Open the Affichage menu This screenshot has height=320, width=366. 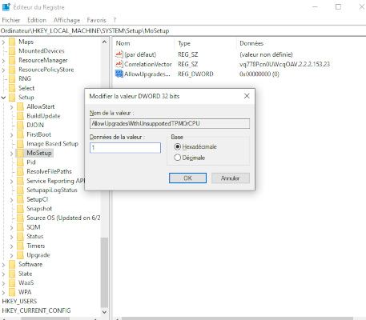pyautogui.click(x=66, y=20)
